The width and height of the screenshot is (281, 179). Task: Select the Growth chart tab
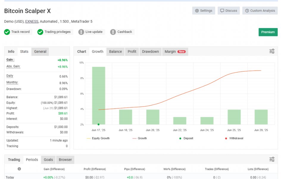(98, 52)
